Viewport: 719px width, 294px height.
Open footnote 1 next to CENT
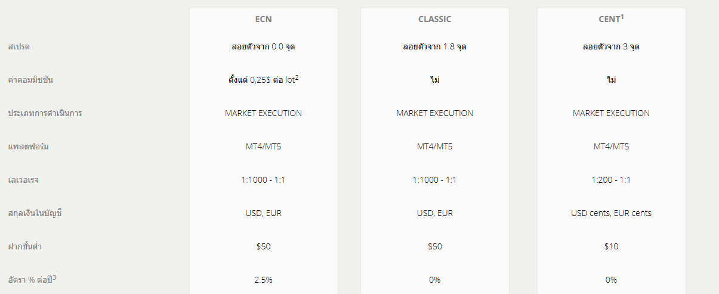point(622,16)
